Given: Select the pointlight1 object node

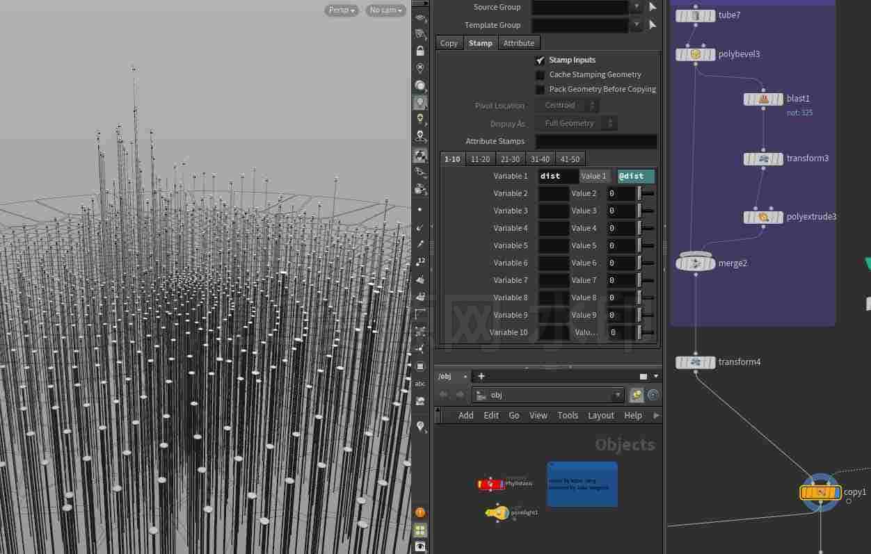Looking at the screenshot, I should (x=497, y=513).
